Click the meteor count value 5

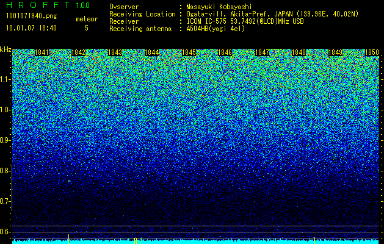[87, 28]
